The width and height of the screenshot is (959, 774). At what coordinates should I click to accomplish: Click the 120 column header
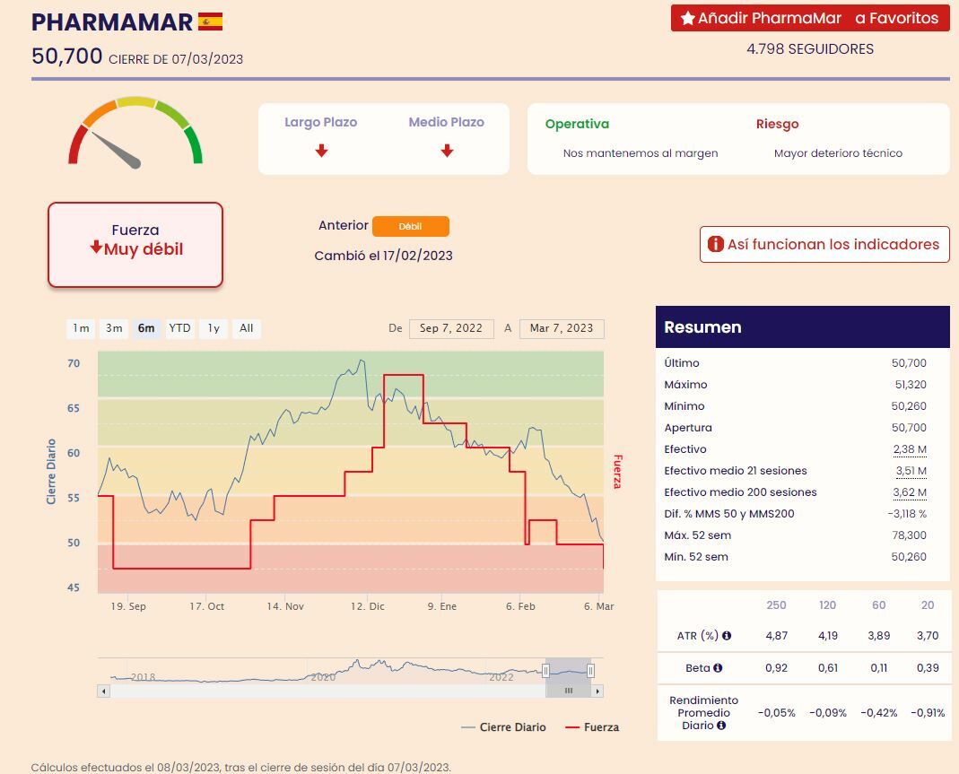(827, 604)
